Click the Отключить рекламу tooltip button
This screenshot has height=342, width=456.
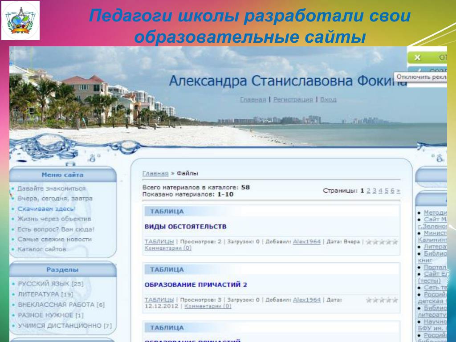point(420,77)
